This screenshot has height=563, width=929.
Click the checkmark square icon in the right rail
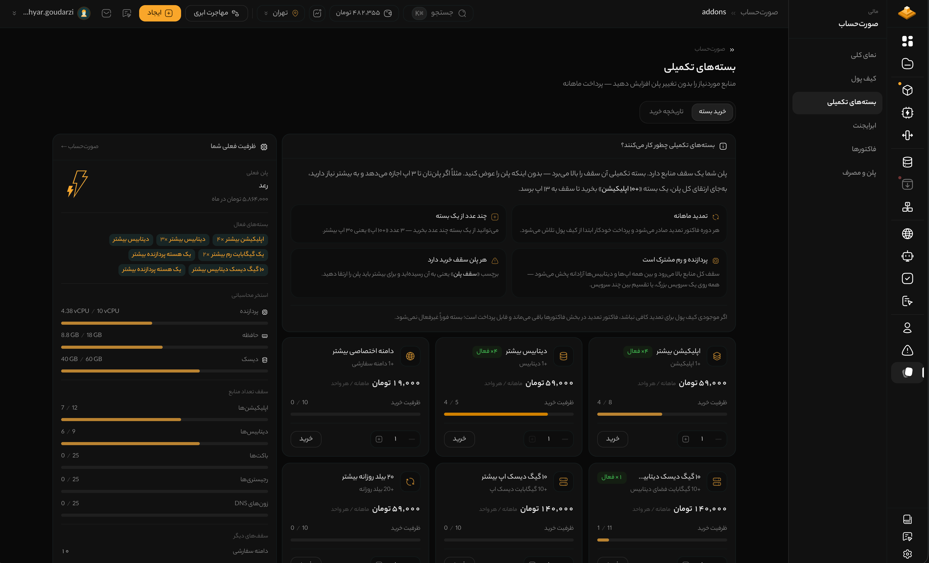[907, 278]
